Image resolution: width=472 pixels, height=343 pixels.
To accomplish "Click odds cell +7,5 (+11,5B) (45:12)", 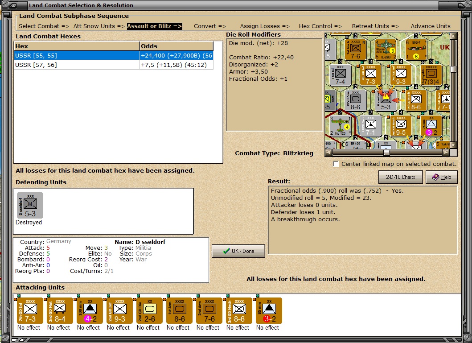I will pyautogui.click(x=176, y=65).
